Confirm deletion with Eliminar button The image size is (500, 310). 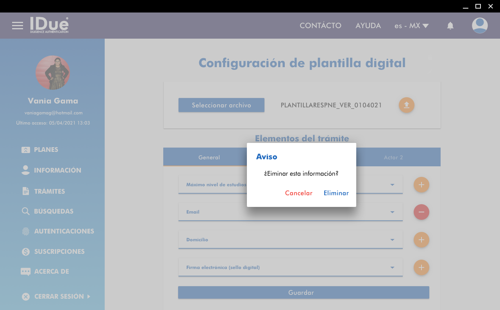tap(336, 193)
